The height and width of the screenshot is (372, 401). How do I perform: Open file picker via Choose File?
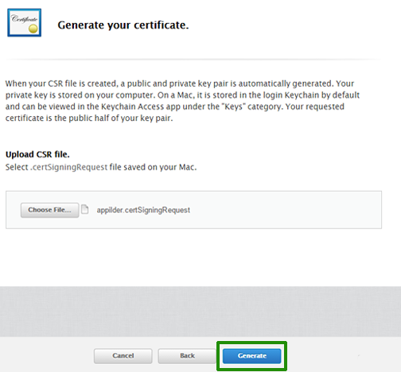[49, 210]
